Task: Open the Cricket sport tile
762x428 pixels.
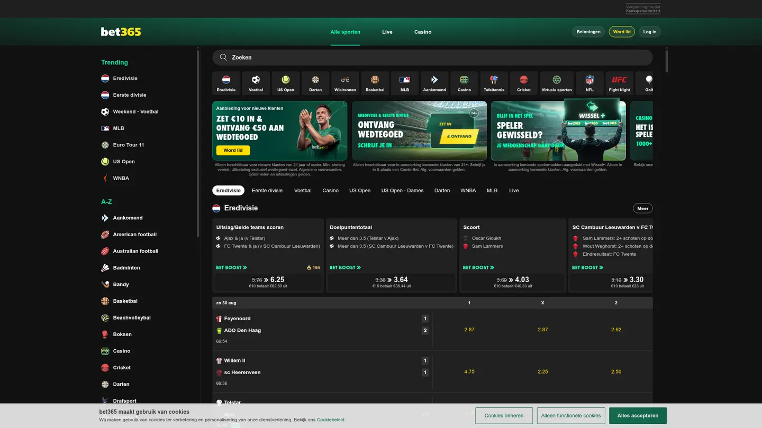Action: [x=524, y=83]
